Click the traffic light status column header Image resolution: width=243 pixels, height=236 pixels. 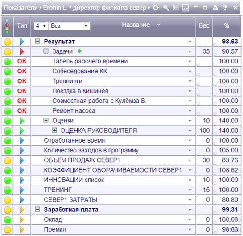click(x=7, y=26)
